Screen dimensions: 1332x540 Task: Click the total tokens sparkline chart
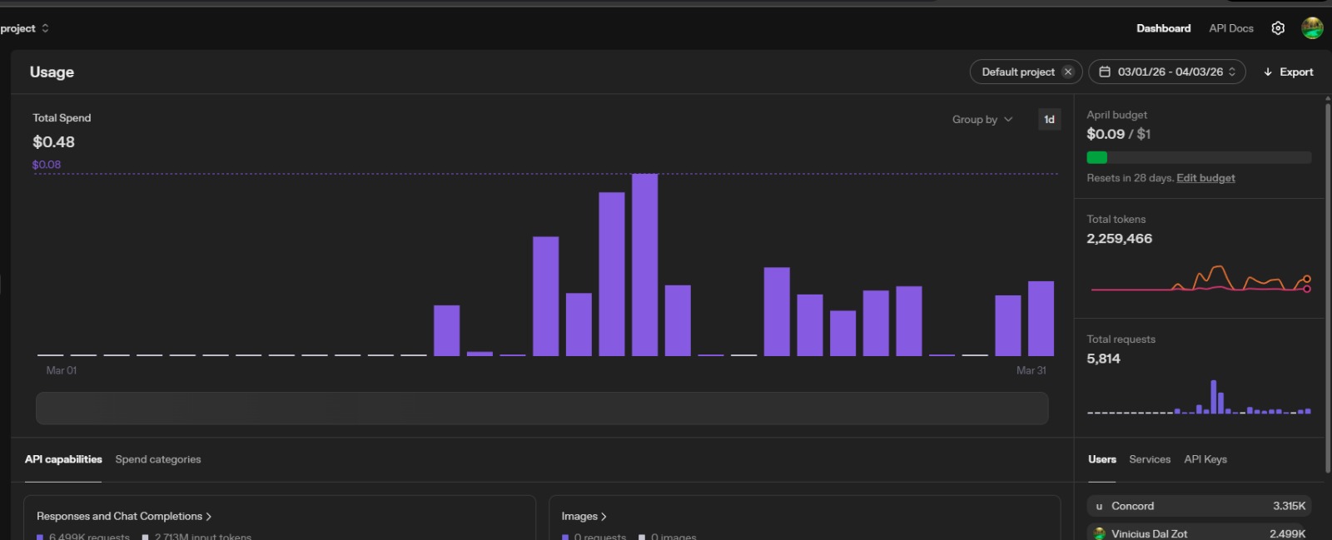[1200, 280]
